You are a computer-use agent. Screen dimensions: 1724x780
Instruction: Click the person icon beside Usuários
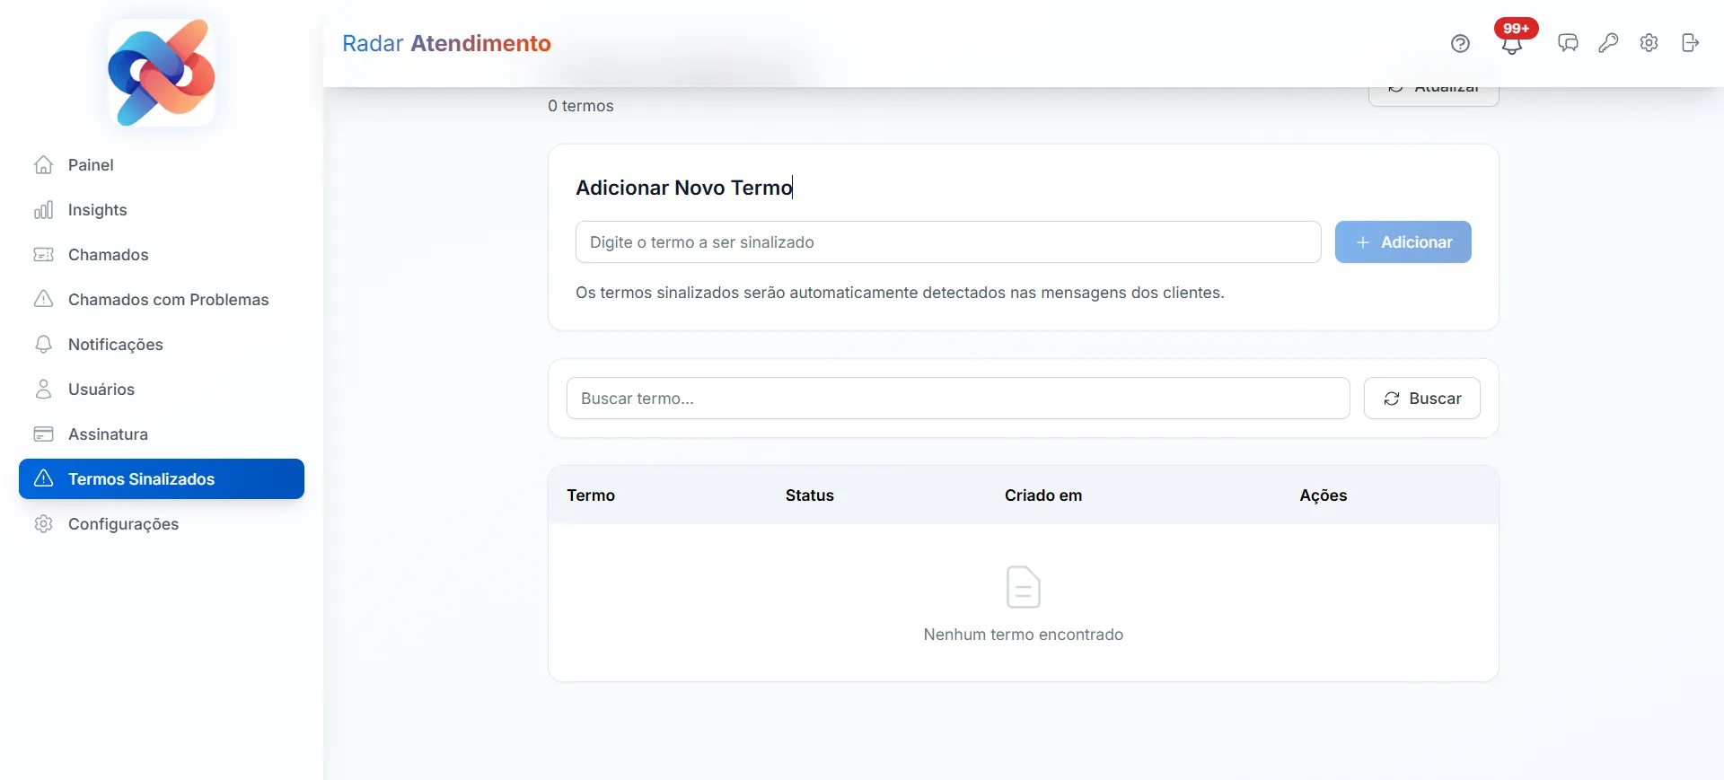tap(43, 390)
